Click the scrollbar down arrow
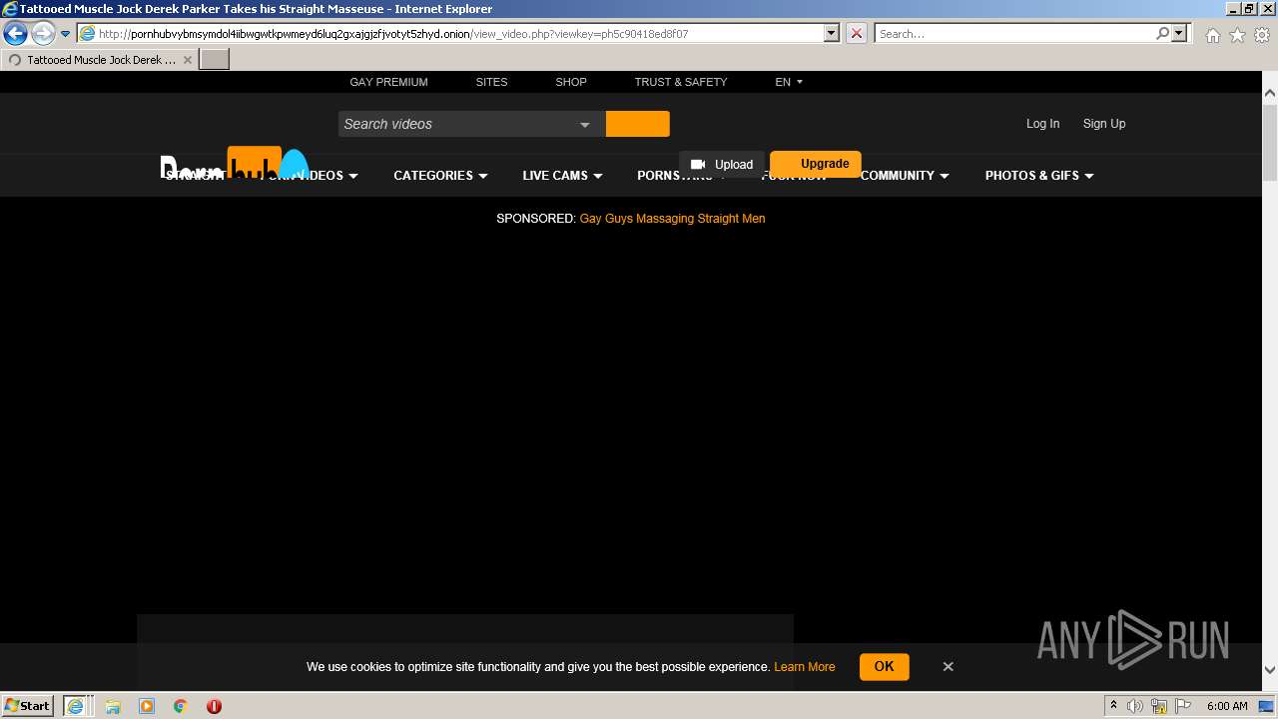Screen dimensions: 1278x719 (x=1270, y=670)
